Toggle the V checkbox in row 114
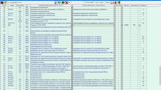161x90 pixels. (x=72, y=64)
